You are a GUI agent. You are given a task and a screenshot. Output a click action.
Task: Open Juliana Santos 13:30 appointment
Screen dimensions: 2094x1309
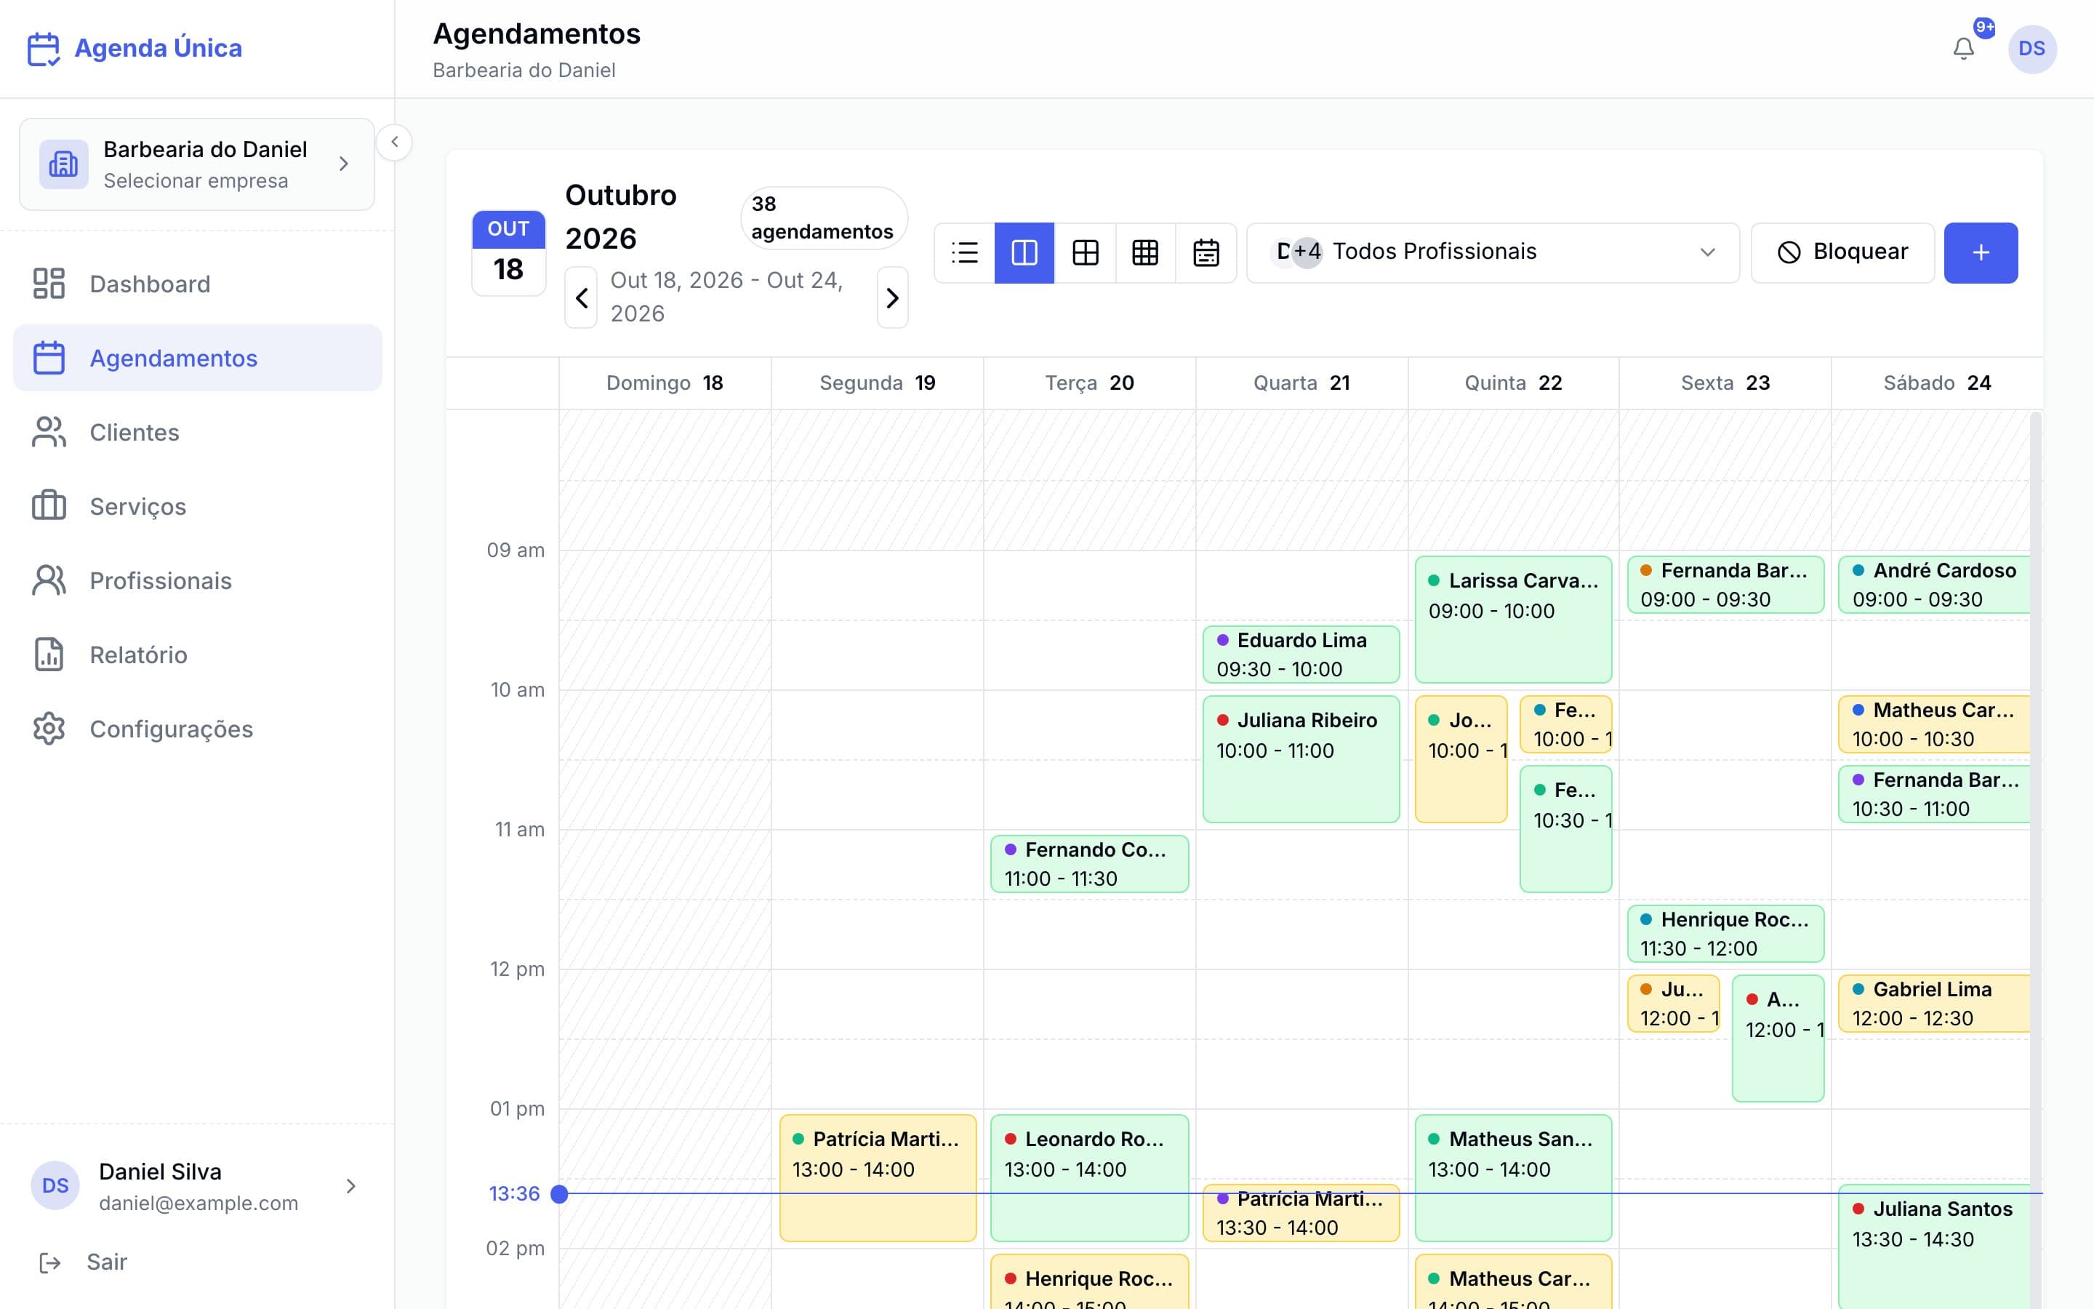[x=1934, y=1246]
